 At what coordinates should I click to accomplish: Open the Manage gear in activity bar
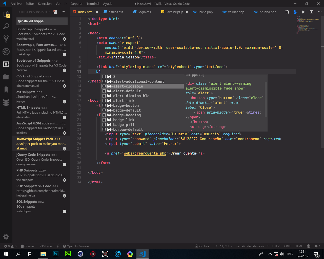(6, 237)
